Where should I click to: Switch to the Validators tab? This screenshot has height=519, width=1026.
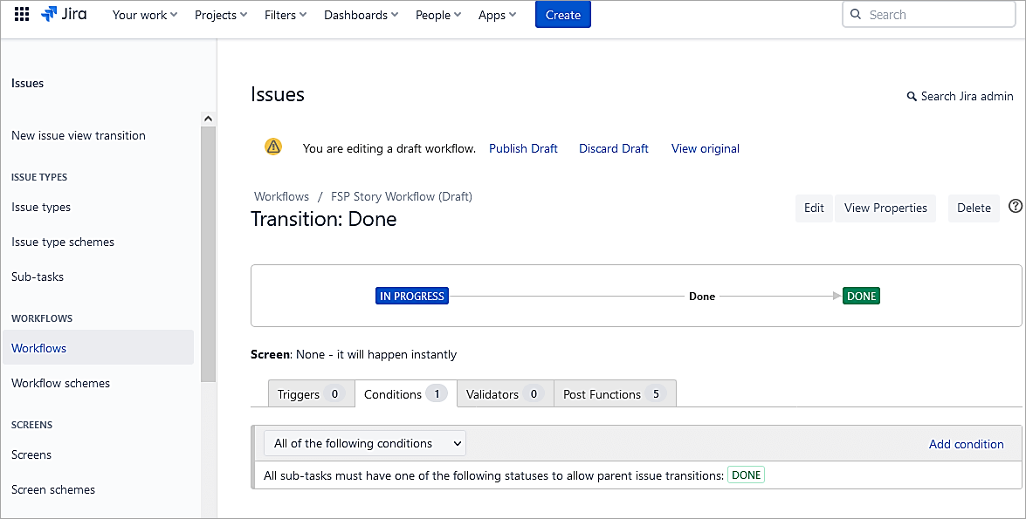[505, 394]
